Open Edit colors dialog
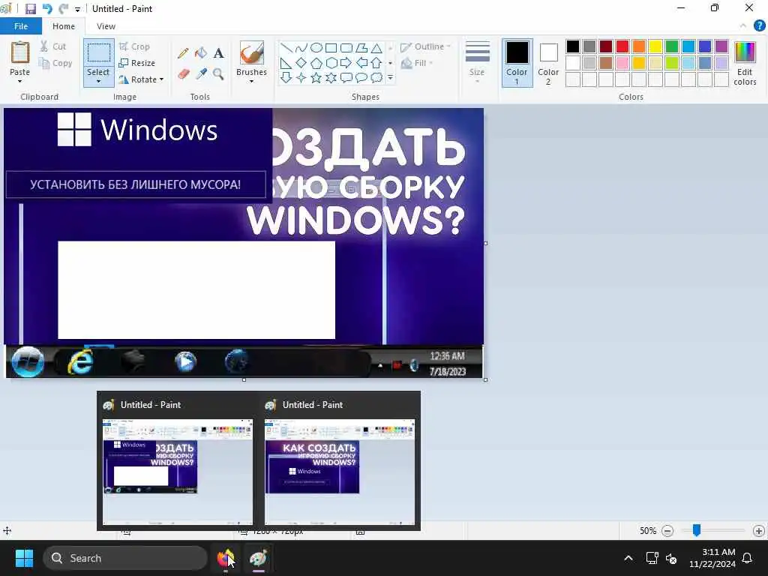Image resolution: width=768 pixels, height=576 pixels. click(745, 64)
